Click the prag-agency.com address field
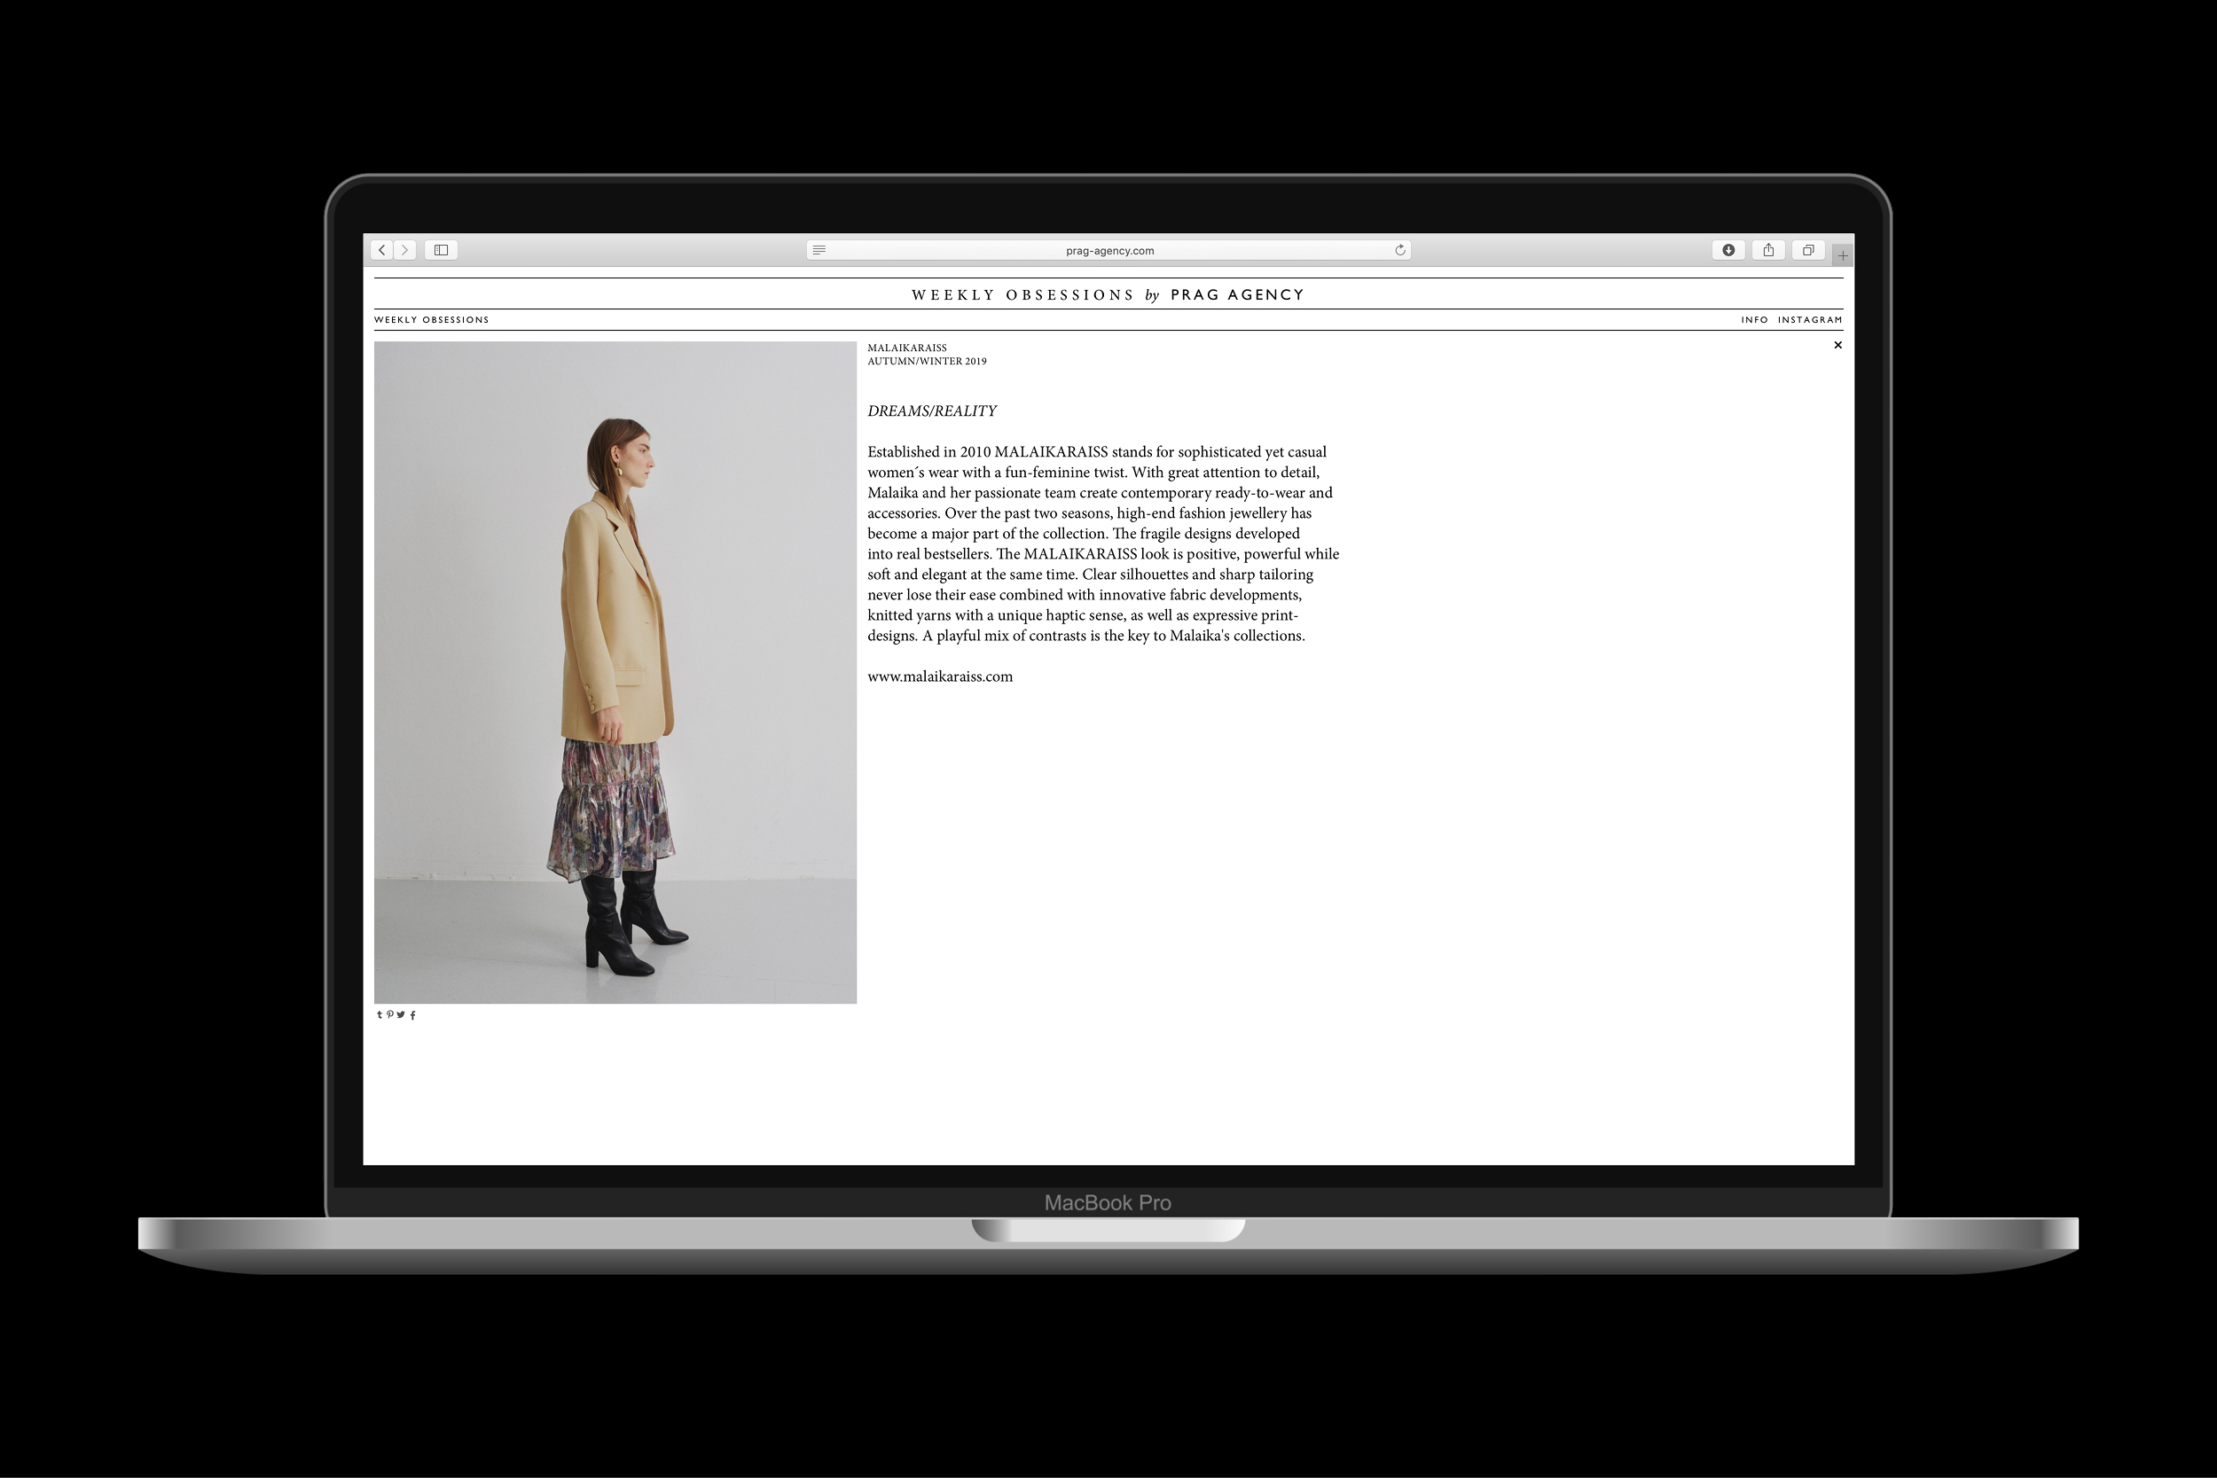The height and width of the screenshot is (1478, 2217). (x=1109, y=251)
